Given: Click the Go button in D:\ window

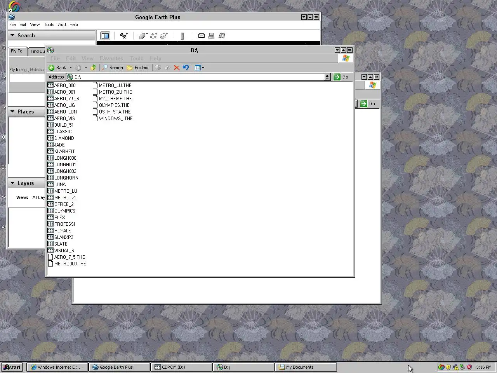Looking at the screenshot, I should pos(341,77).
